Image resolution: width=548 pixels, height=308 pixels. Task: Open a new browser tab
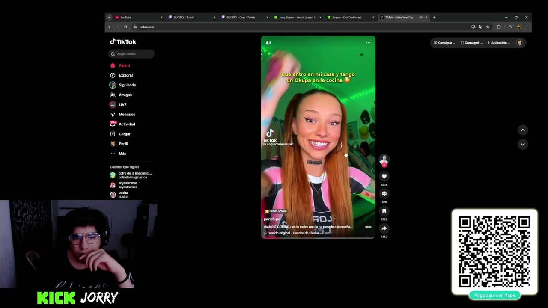(x=434, y=18)
